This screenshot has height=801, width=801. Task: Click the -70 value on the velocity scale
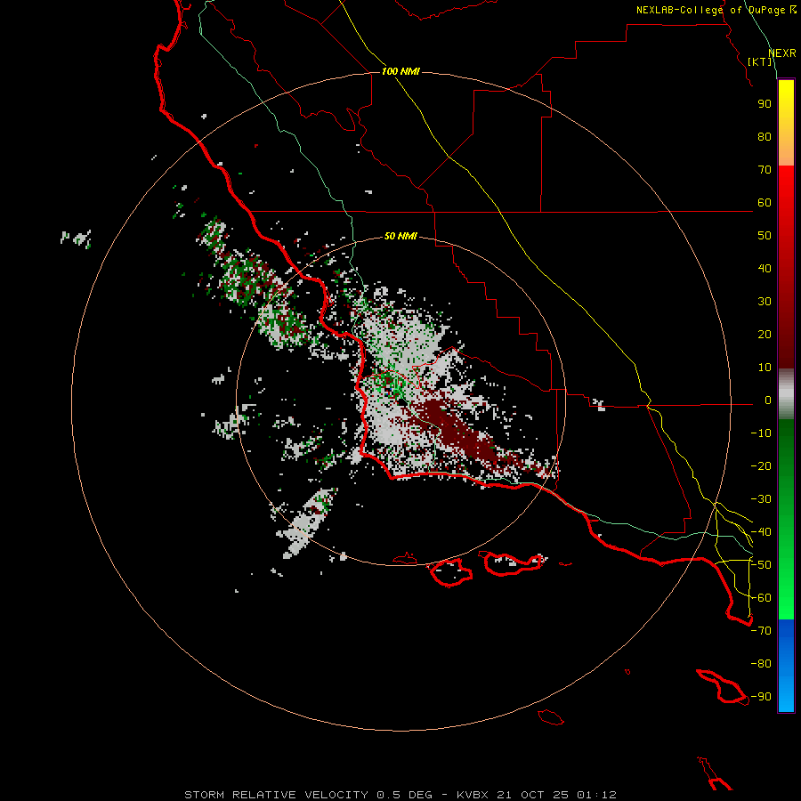pyautogui.click(x=761, y=631)
